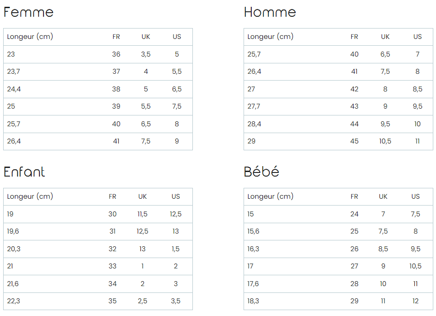Click the Femme section heading
Screen dimensions: 436x316
[x=29, y=12]
